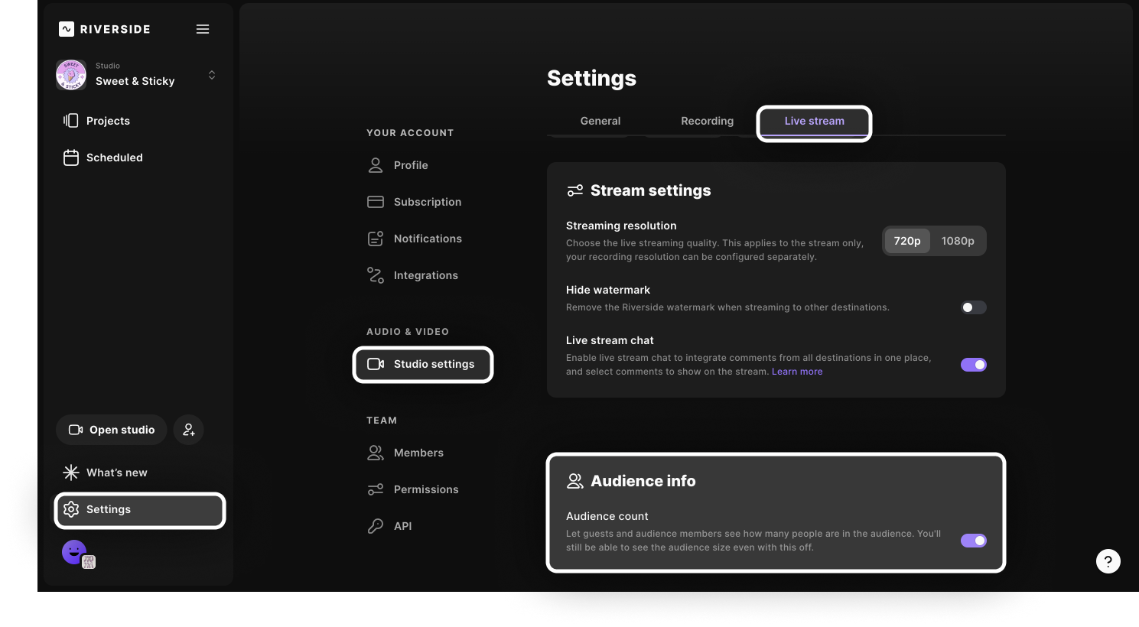Viewport: 1139px width, 627px height.
Task: Go to Subscription settings
Action: pos(427,202)
